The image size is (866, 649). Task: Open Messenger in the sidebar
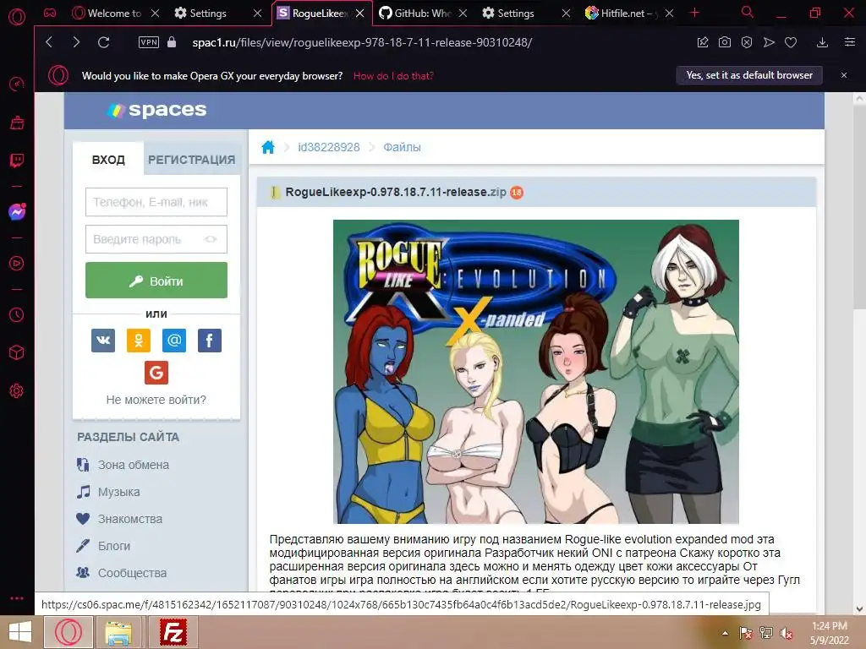point(17,212)
